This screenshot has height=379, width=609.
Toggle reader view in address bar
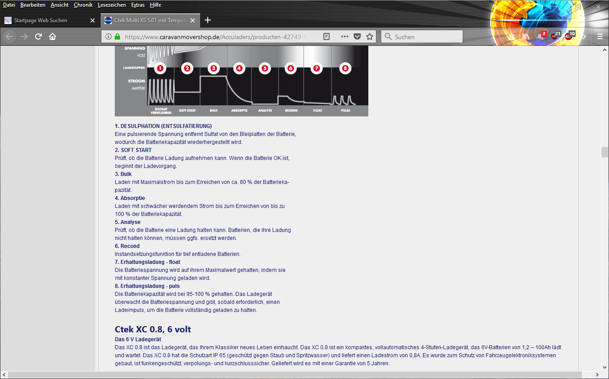tap(327, 36)
